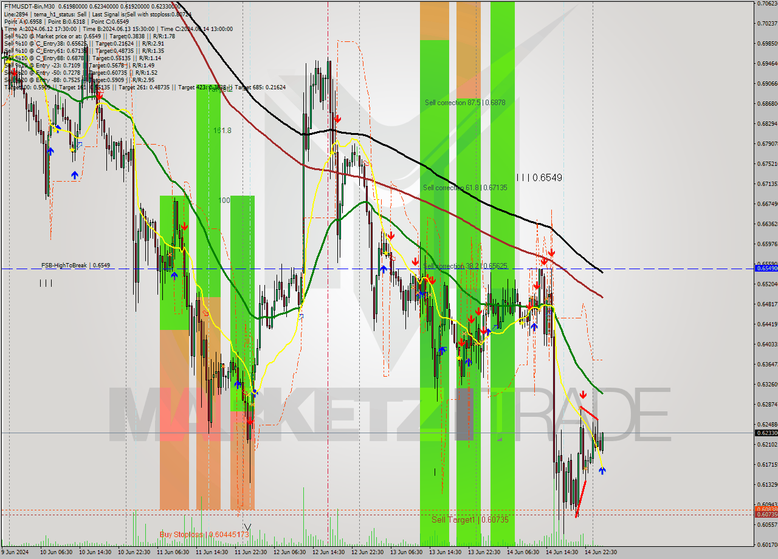Screen dimensions: 778x559
Task: Click the current price tag 0.62330 on axis
Action: click(766, 433)
